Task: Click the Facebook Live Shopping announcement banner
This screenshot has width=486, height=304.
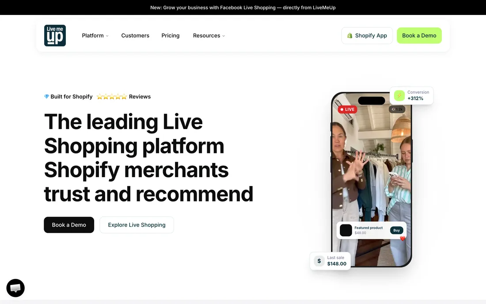Action: coord(243,8)
